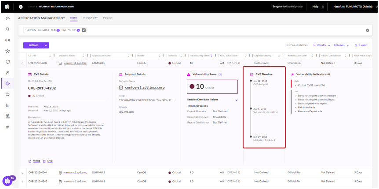Open the magnifier search icon in sidebar
Image resolution: width=379 pixels, height=189 pixels.
[x=7, y=29]
